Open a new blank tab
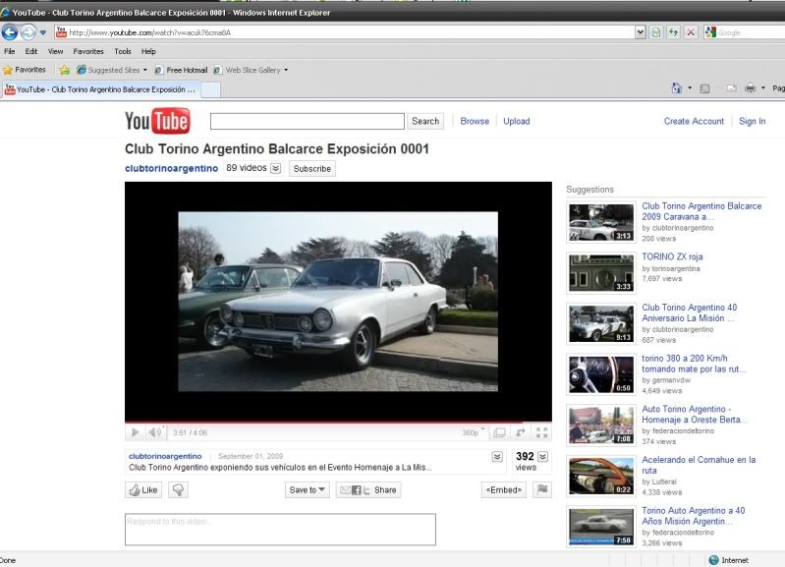This screenshot has width=785, height=567. pos(210,90)
